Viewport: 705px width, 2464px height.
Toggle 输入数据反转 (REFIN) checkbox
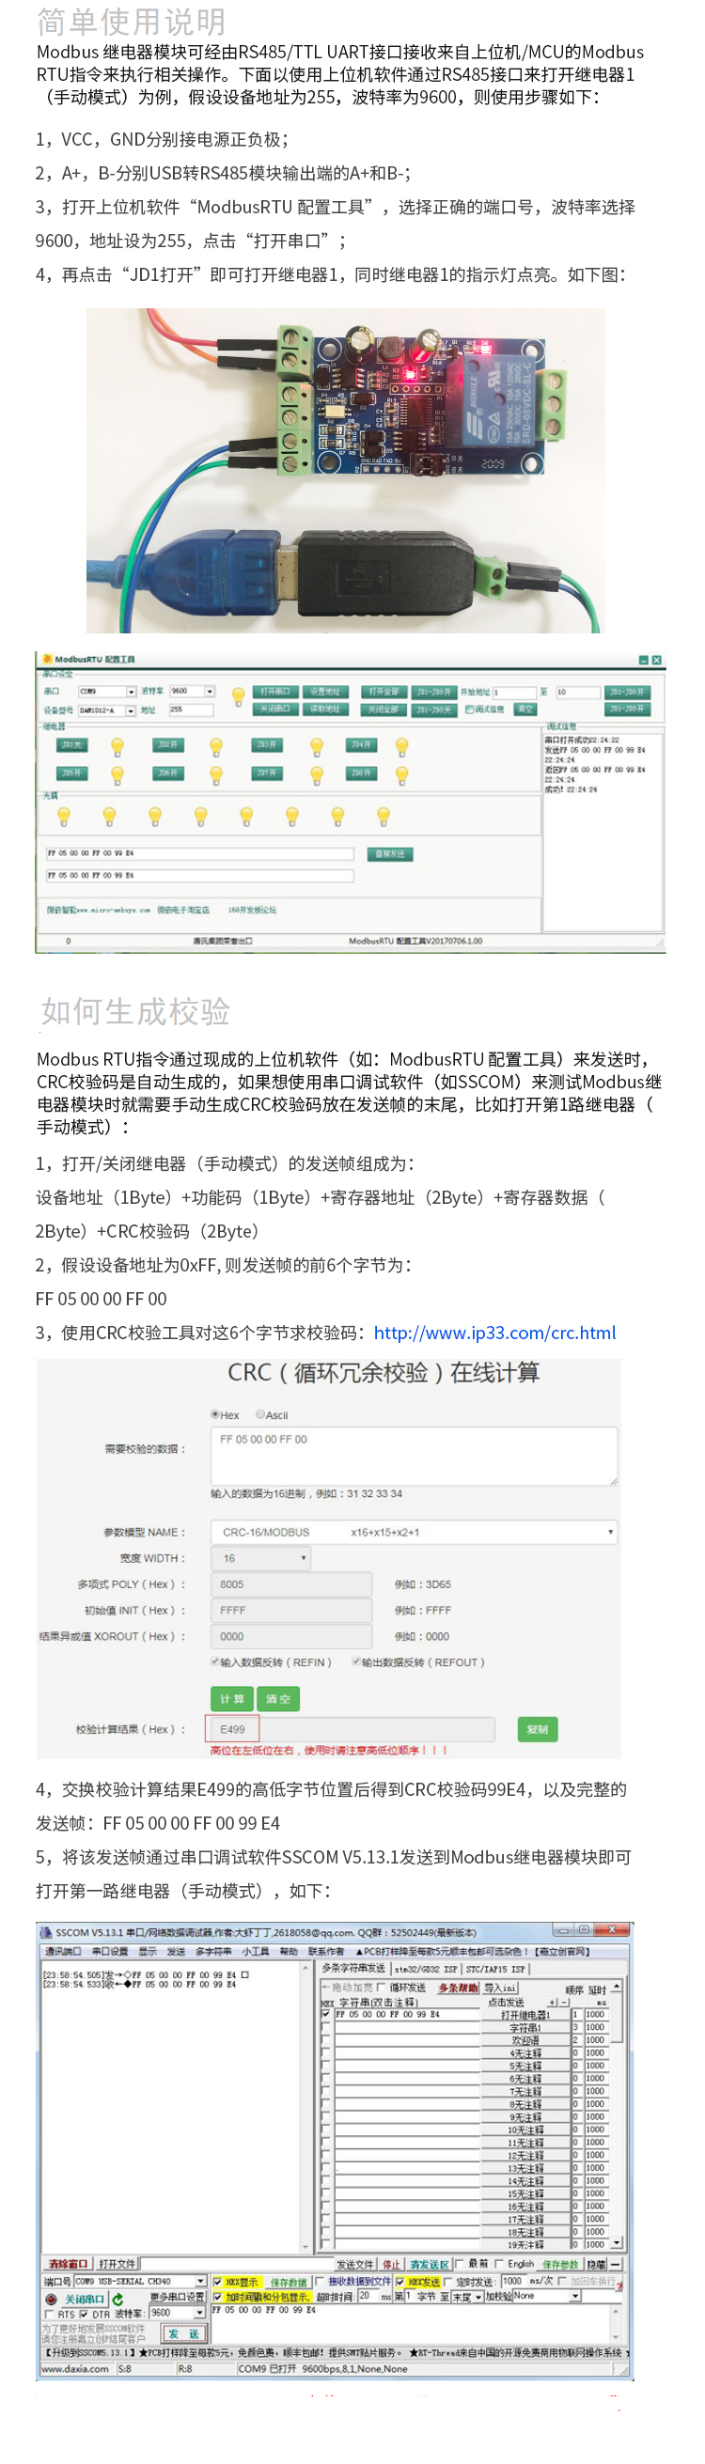(215, 1661)
